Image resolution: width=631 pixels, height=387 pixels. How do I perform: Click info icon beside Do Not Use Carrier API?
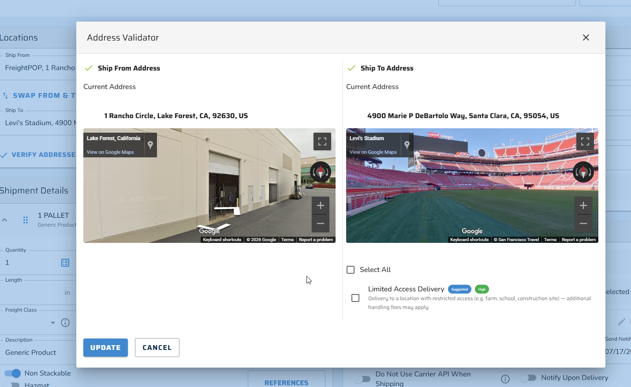pos(505,379)
